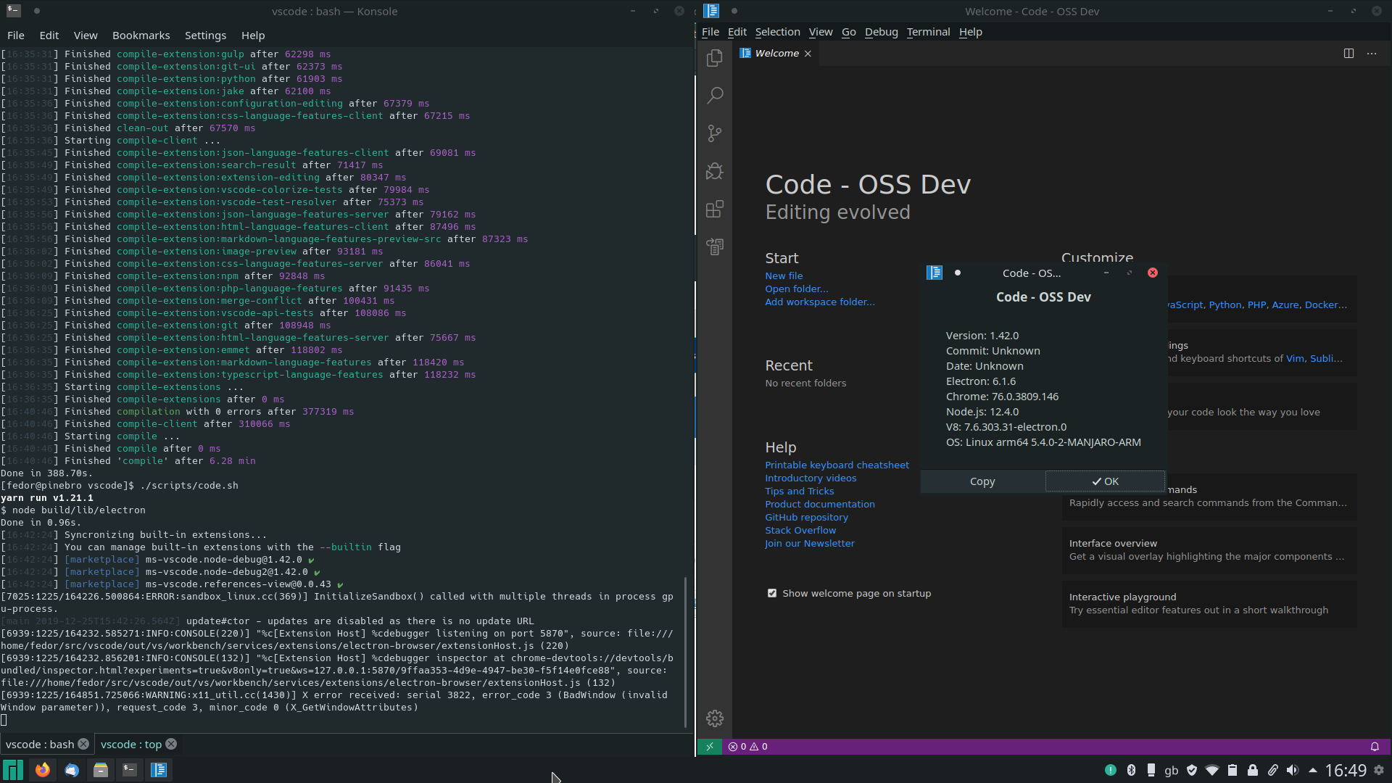Open the notifications bell in the status bar

click(x=1375, y=747)
